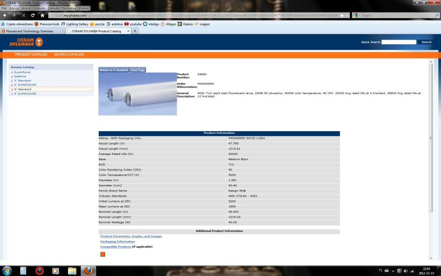Select 3' Standard catalog entry
This screenshot has height=276, width=441.
pyautogui.click(x=22, y=81)
